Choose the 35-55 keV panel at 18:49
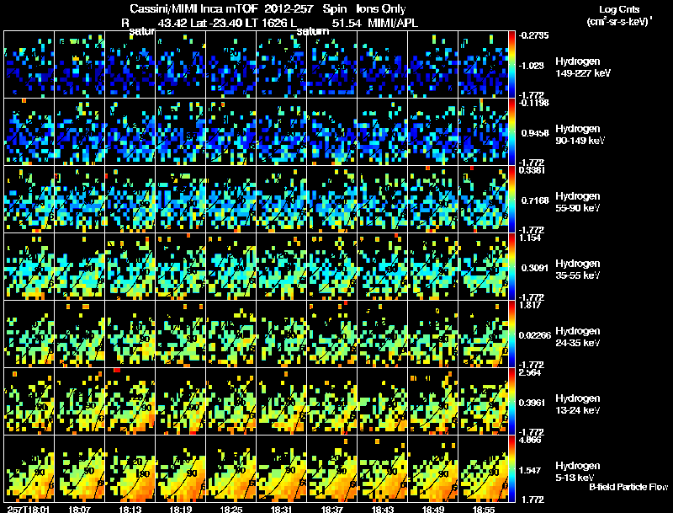 (432, 266)
